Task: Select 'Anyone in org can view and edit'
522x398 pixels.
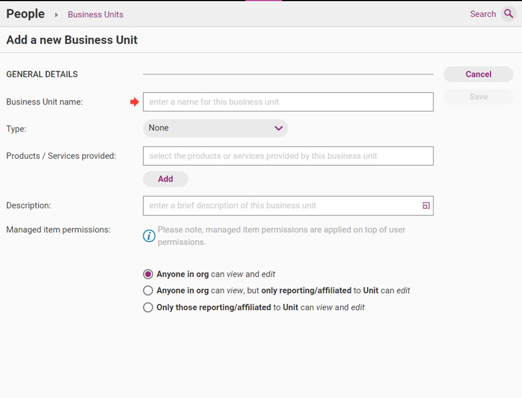Action: coord(149,274)
